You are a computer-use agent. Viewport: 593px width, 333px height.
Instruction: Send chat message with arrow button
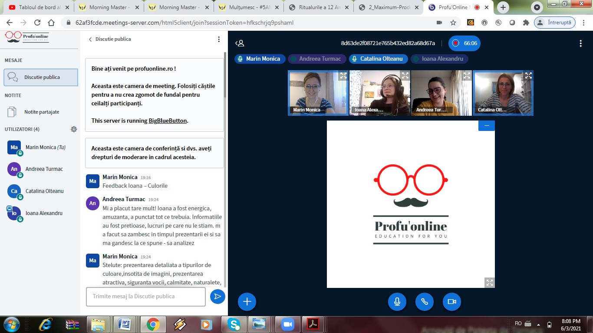point(217,297)
